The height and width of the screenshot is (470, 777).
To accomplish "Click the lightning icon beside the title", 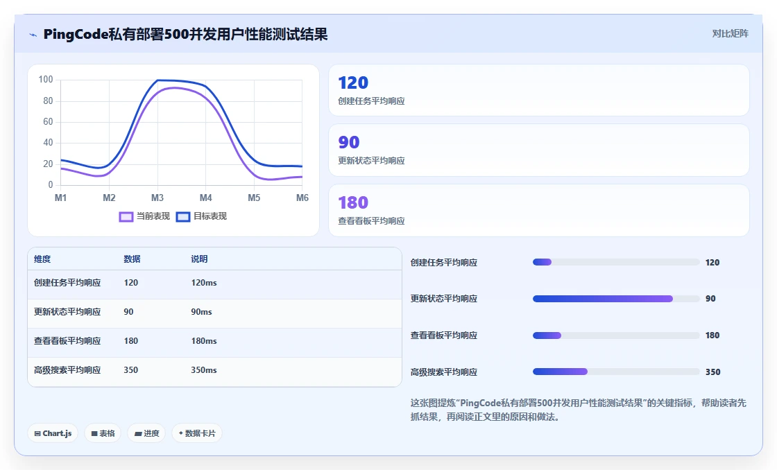I will click(x=33, y=35).
